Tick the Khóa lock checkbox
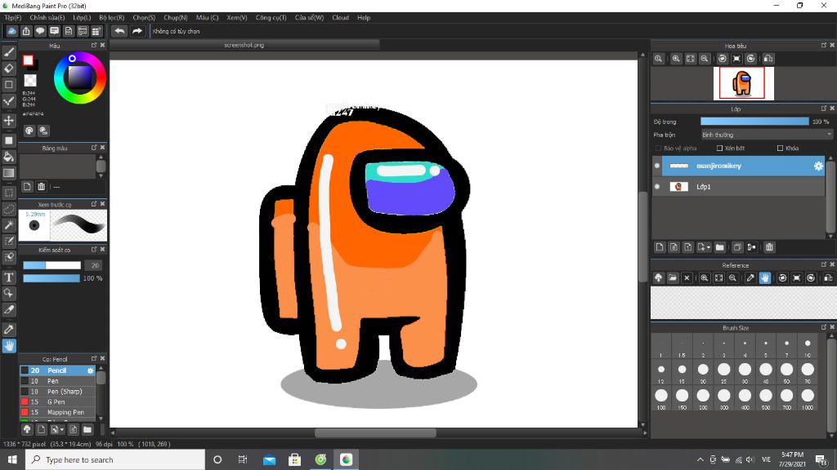Image resolution: width=837 pixels, height=470 pixels. click(x=780, y=149)
